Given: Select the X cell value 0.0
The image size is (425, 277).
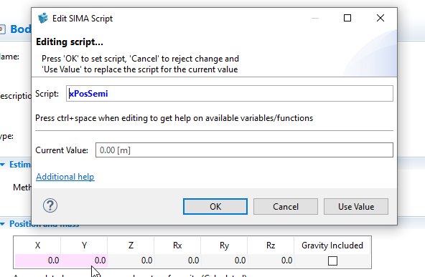Looking at the screenshot, I should pos(37,261).
